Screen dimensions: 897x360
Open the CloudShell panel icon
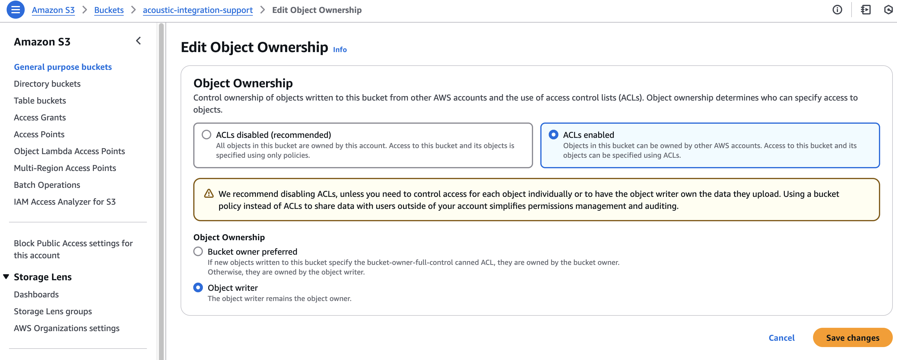click(x=866, y=10)
